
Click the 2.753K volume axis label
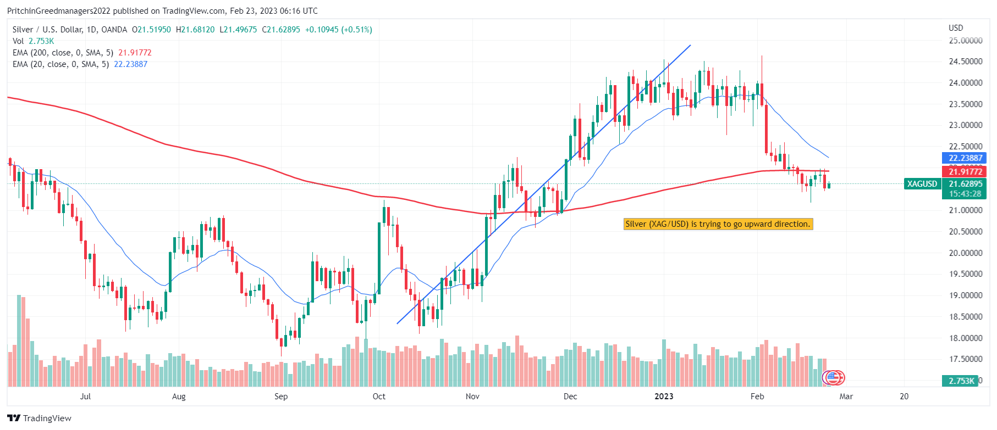point(961,381)
